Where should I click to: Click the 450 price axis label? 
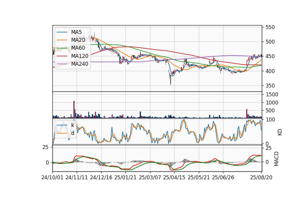pyautogui.click(x=270, y=56)
